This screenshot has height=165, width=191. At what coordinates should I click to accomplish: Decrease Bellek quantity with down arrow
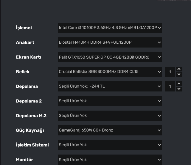[x=179, y=74]
